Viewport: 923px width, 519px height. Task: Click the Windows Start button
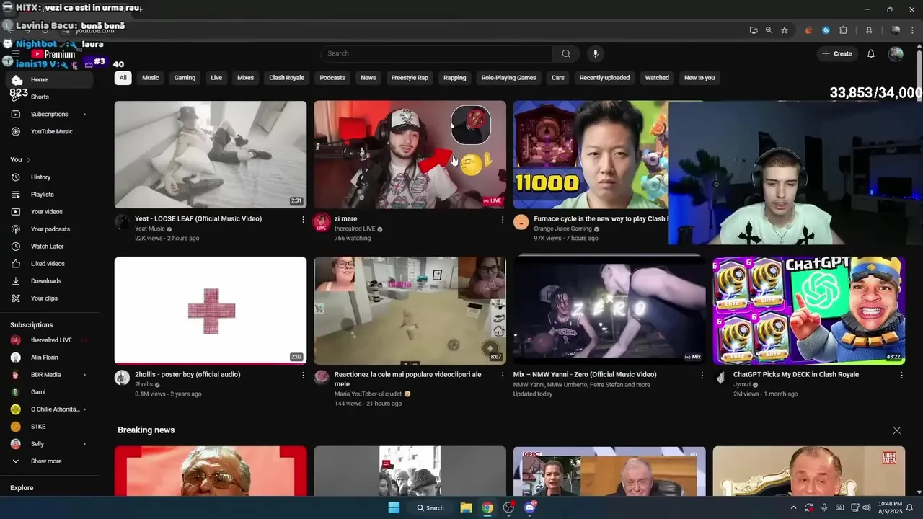pyautogui.click(x=394, y=507)
